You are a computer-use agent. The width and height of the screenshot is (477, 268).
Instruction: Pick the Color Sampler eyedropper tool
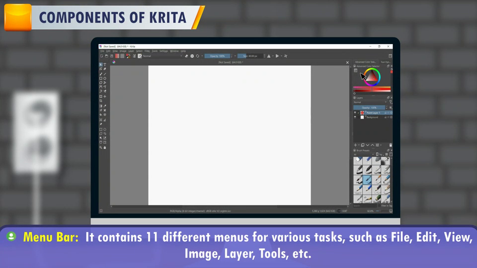105,106
